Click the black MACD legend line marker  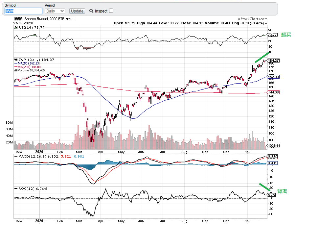(x=16, y=156)
